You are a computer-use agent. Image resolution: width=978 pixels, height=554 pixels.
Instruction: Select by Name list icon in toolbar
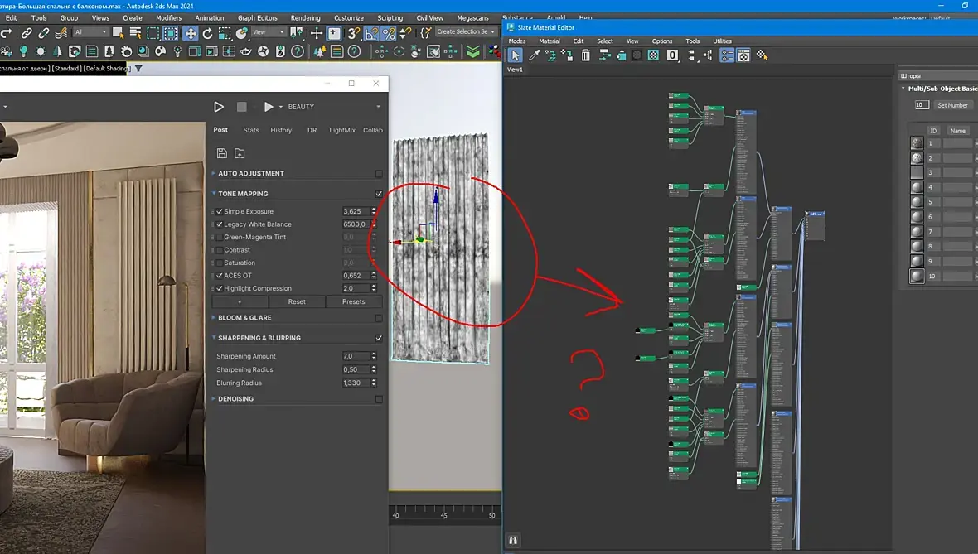tap(135, 33)
